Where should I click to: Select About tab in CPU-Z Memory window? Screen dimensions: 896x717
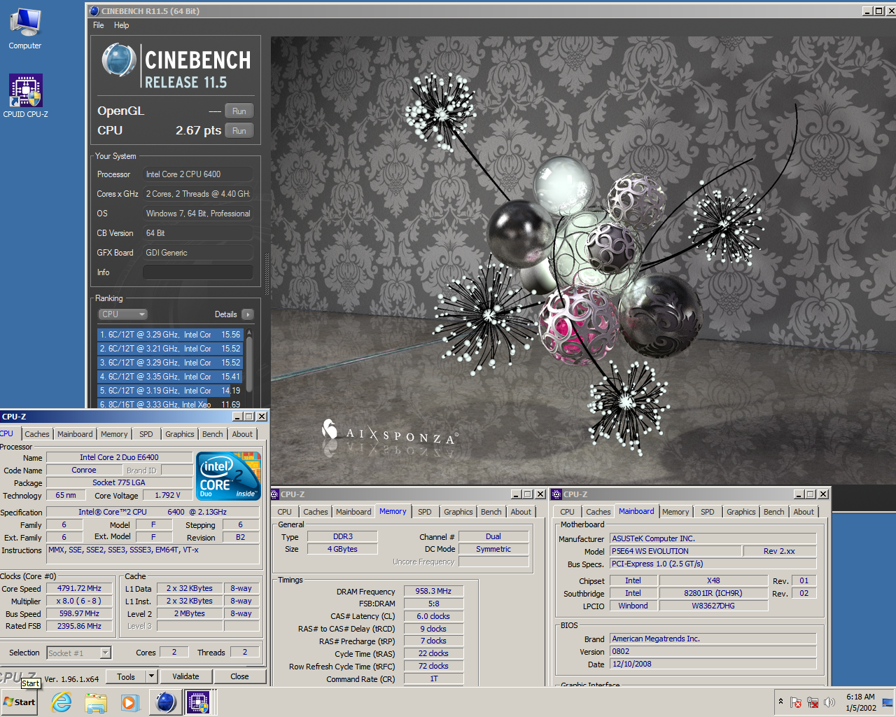click(x=521, y=512)
